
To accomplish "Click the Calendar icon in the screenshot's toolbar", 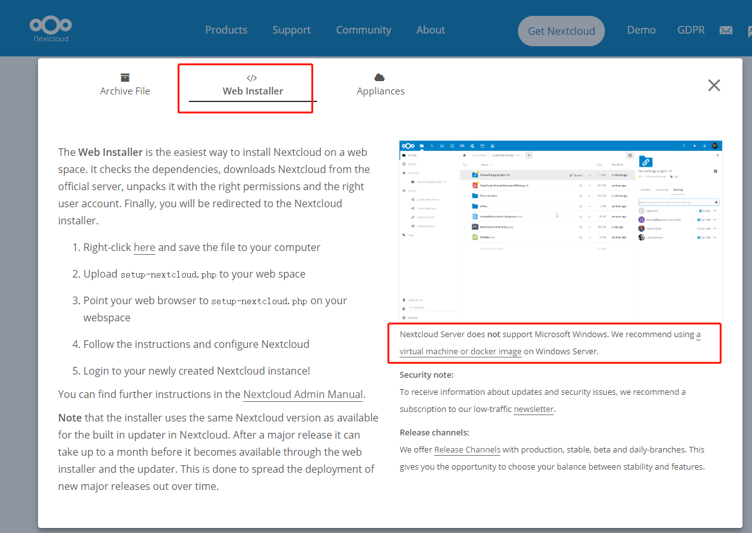I will click(x=483, y=145).
